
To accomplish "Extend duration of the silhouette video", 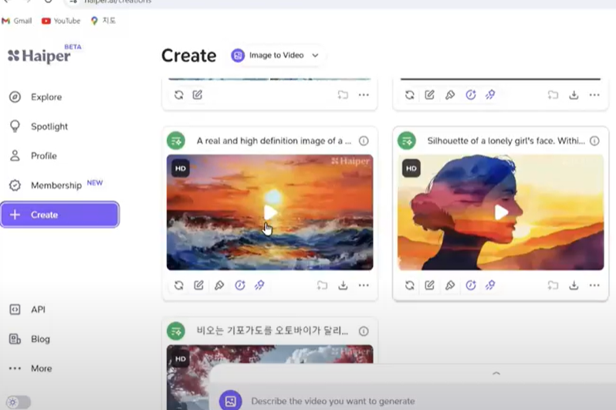I will 471,286.
